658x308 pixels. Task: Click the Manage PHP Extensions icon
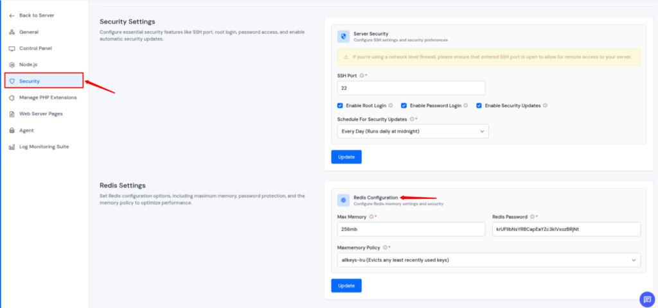pyautogui.click(x=12, y=98)
